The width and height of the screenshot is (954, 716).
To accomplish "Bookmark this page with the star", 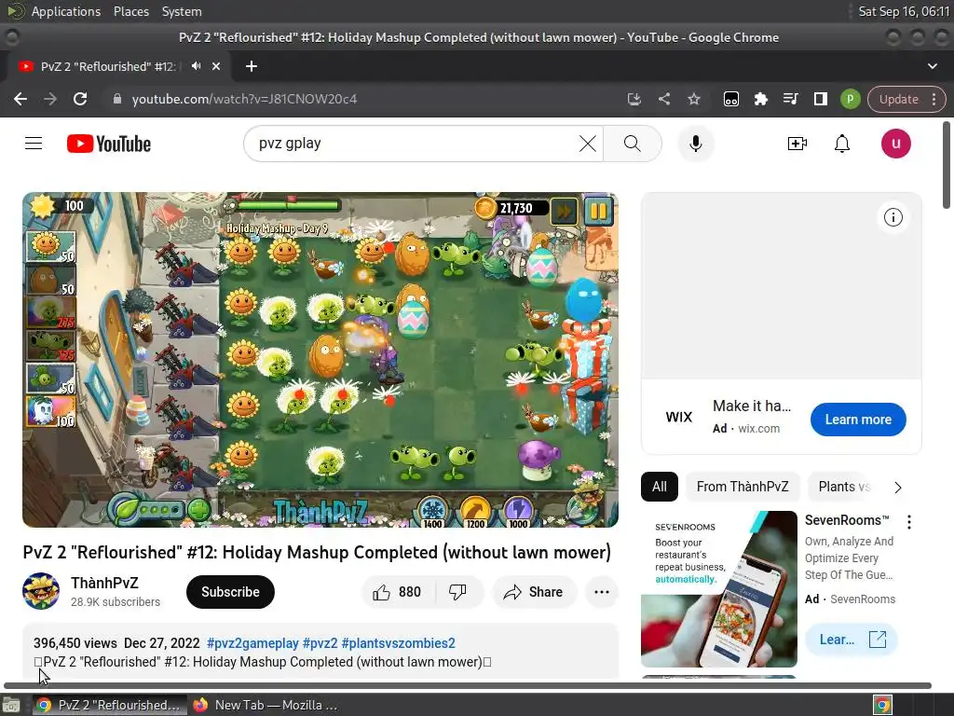I will (694, 99).
